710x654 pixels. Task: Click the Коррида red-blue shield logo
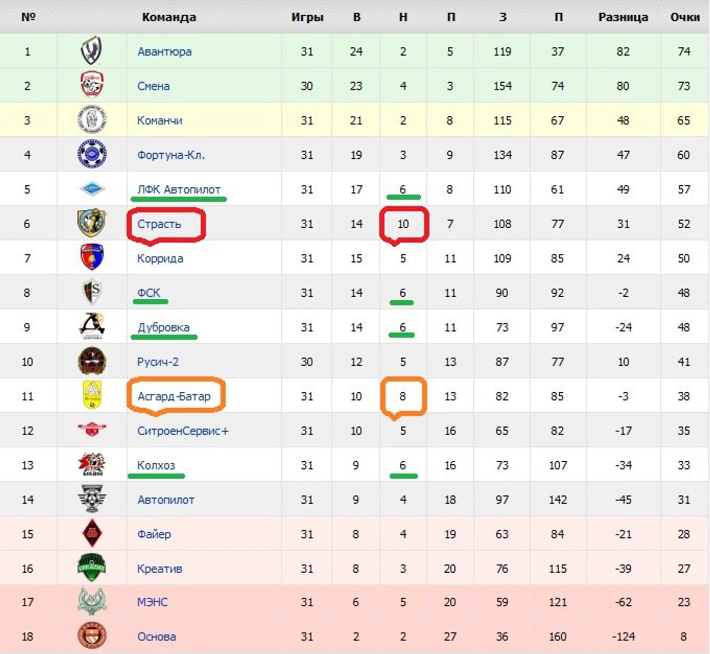[x=92, y=257]
